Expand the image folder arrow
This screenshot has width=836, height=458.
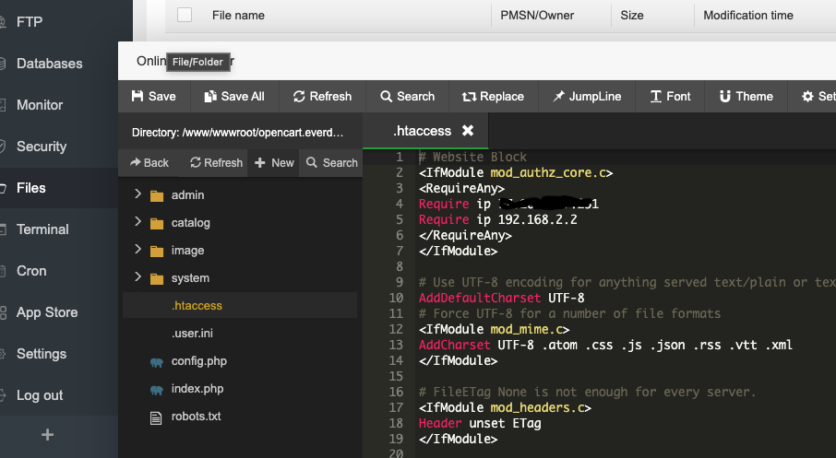click(x=137, y=250)
